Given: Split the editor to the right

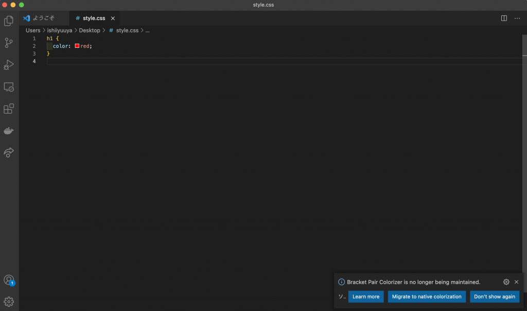Looking at the screenshot, I should tap(504, 18).
